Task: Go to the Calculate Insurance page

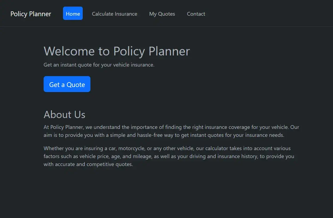Action: (x=115, y=14)
